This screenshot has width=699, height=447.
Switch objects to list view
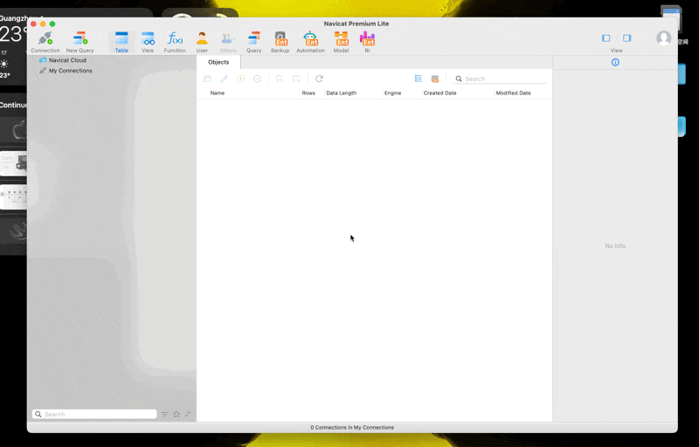pyautogui.click(x=419, y=79)
